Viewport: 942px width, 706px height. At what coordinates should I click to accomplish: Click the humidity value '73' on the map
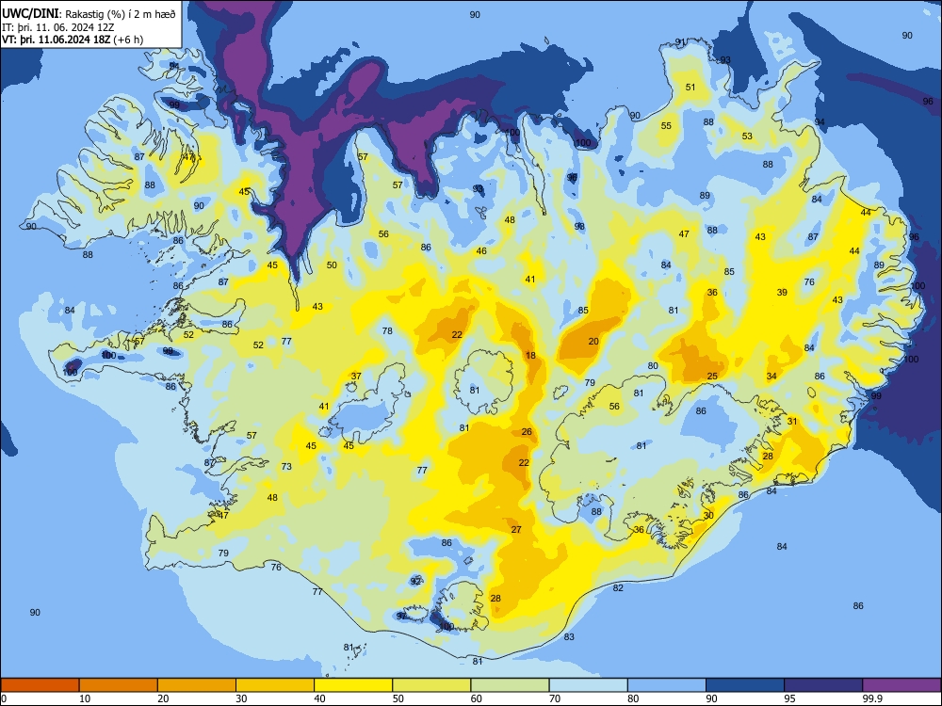(286, 467)
